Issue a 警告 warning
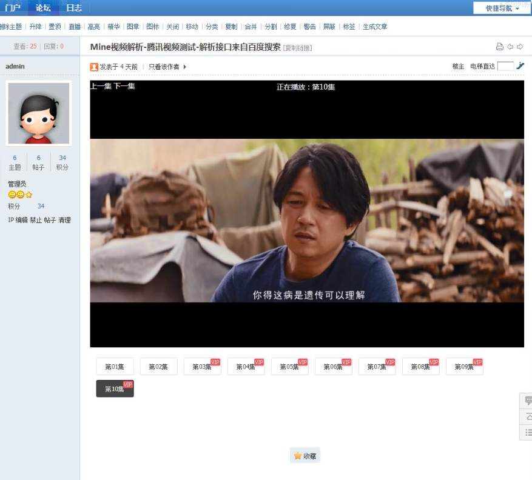 310,27
